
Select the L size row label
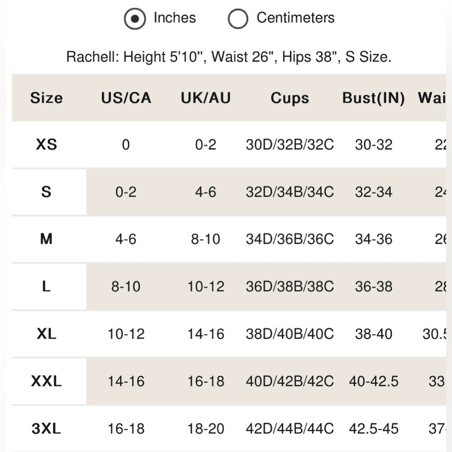coord(47,286)
